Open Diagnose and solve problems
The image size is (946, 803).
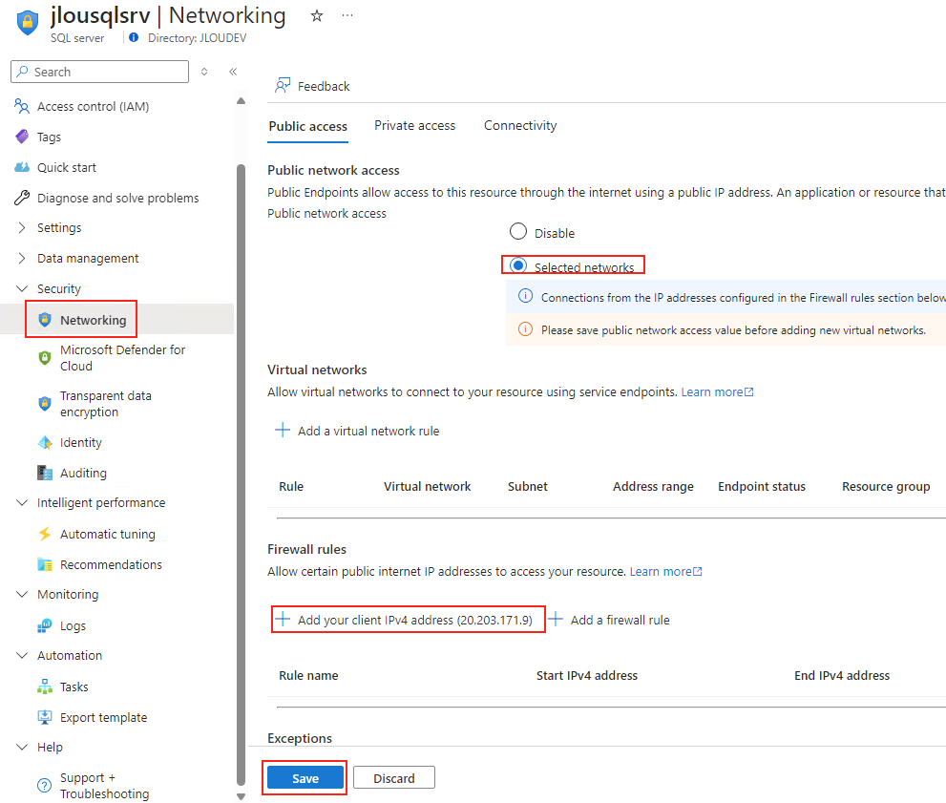(117, 198)
